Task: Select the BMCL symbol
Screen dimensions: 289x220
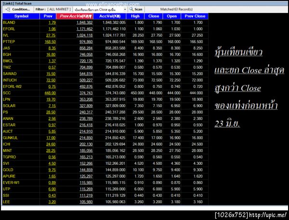Action: click(8, 61)
